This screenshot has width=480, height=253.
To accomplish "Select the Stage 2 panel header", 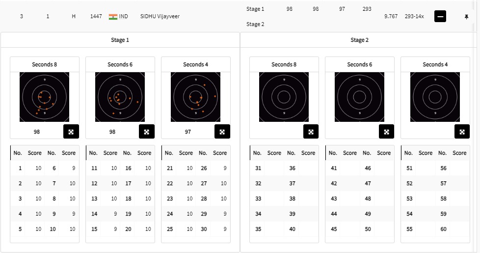I will click(x=360, y=40).
